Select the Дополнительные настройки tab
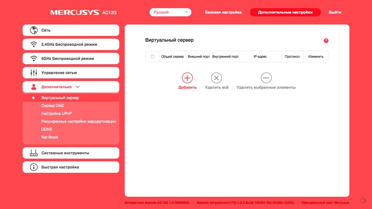 [x=285, y=12]
